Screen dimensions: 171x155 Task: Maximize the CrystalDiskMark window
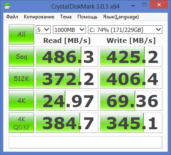click(x=144, y=5)
